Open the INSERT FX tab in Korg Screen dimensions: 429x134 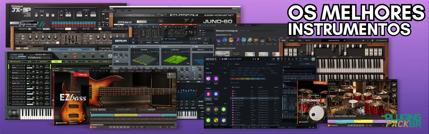[x=106, y=61]
